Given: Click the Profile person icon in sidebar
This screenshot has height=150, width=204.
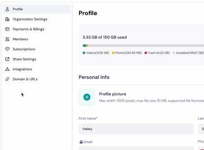Looking at the screenshot, I should (x=7, y=9).
